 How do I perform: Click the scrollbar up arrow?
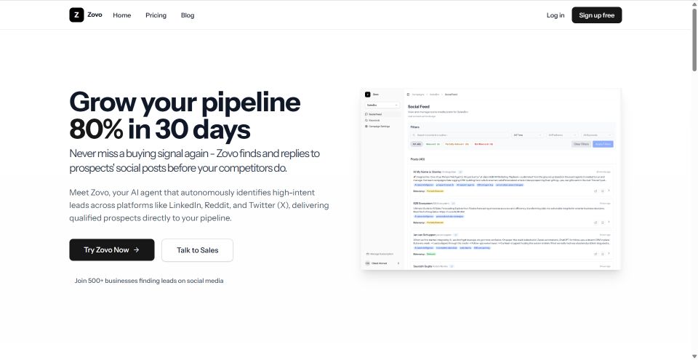pos(694,4)
